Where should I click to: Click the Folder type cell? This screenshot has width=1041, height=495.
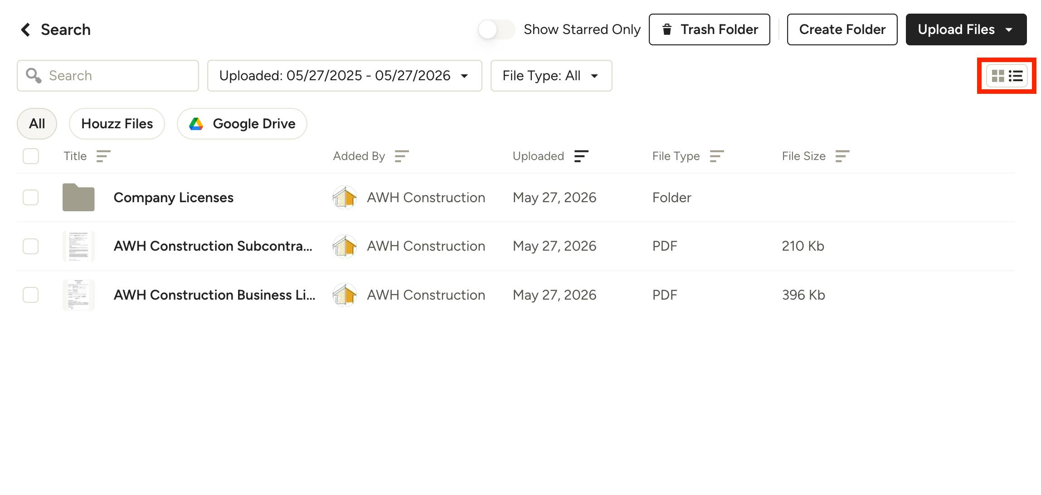[x=672, y=198]
